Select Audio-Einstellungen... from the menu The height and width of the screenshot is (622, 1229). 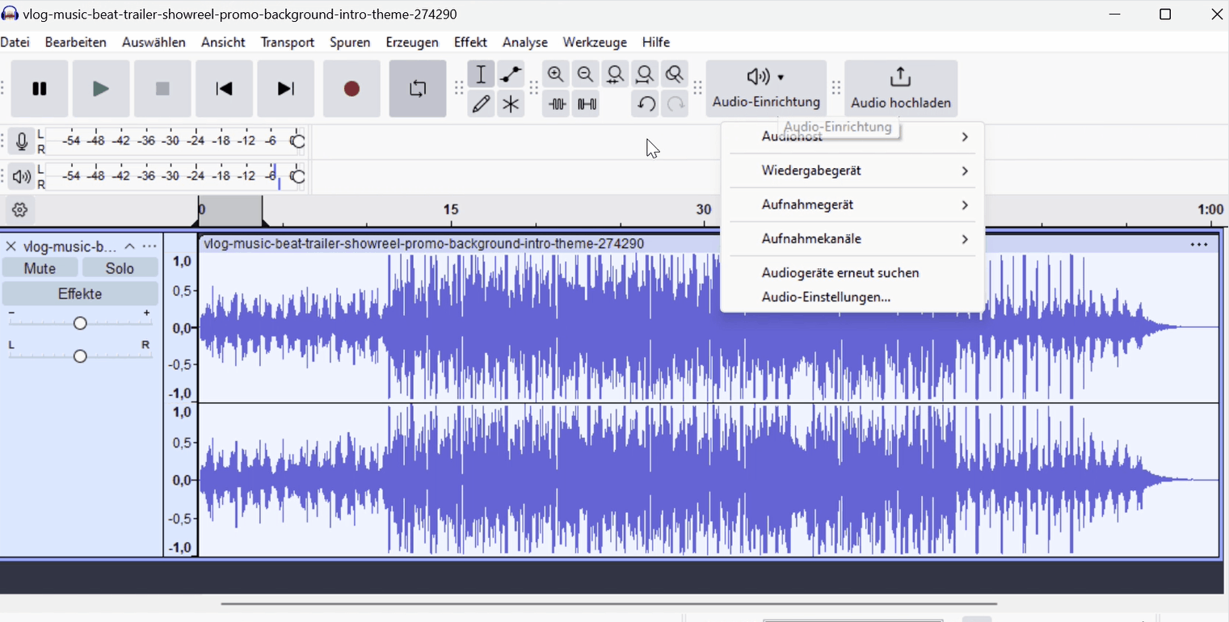pos(826,297)
